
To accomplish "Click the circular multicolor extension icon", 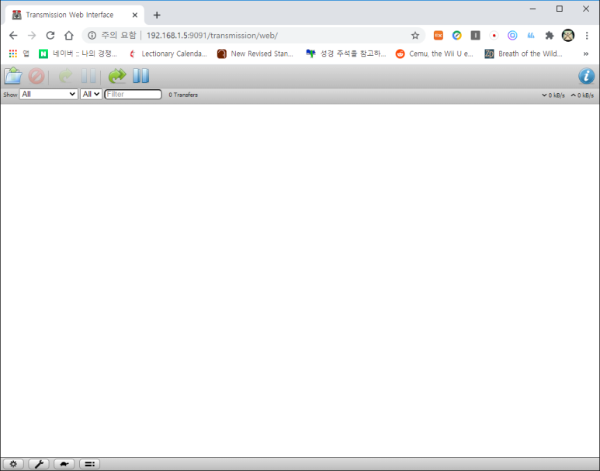I will point(457,36).
